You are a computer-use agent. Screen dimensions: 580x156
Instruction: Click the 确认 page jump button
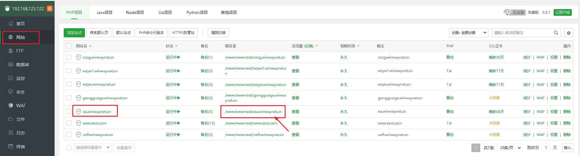pyautogui.click(x=567, y=148)
